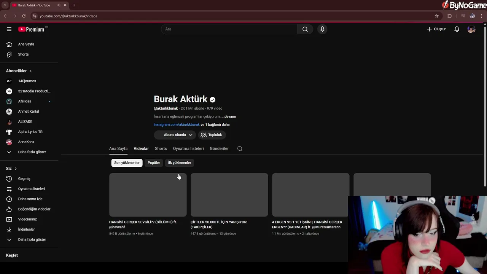
Task: Open the account avatar menu
Action: click(471, 29)
